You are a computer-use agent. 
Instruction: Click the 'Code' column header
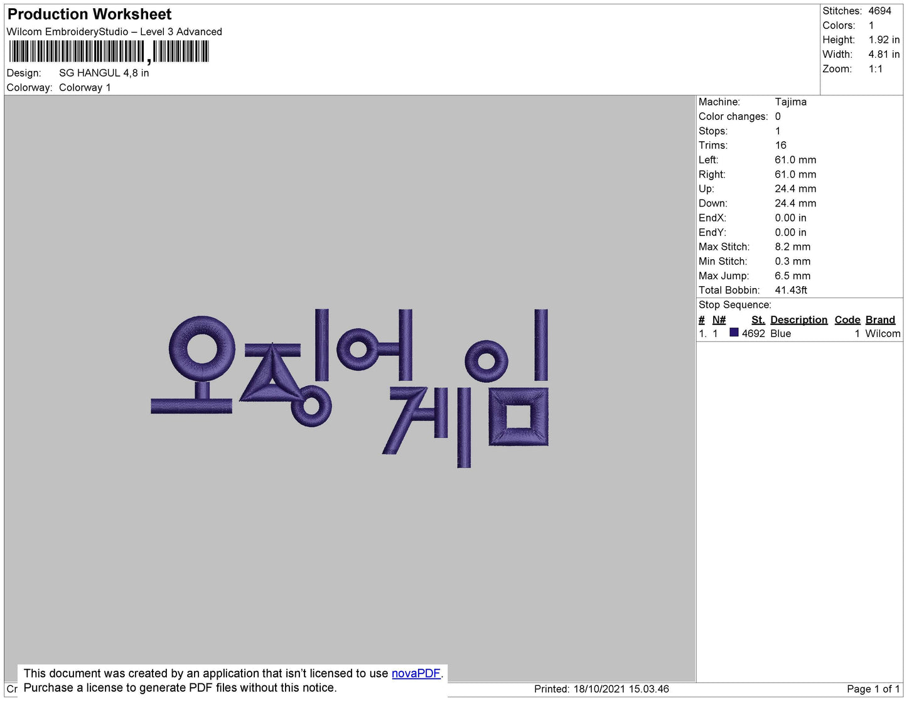pyautogui.click(x=847, y=319)
